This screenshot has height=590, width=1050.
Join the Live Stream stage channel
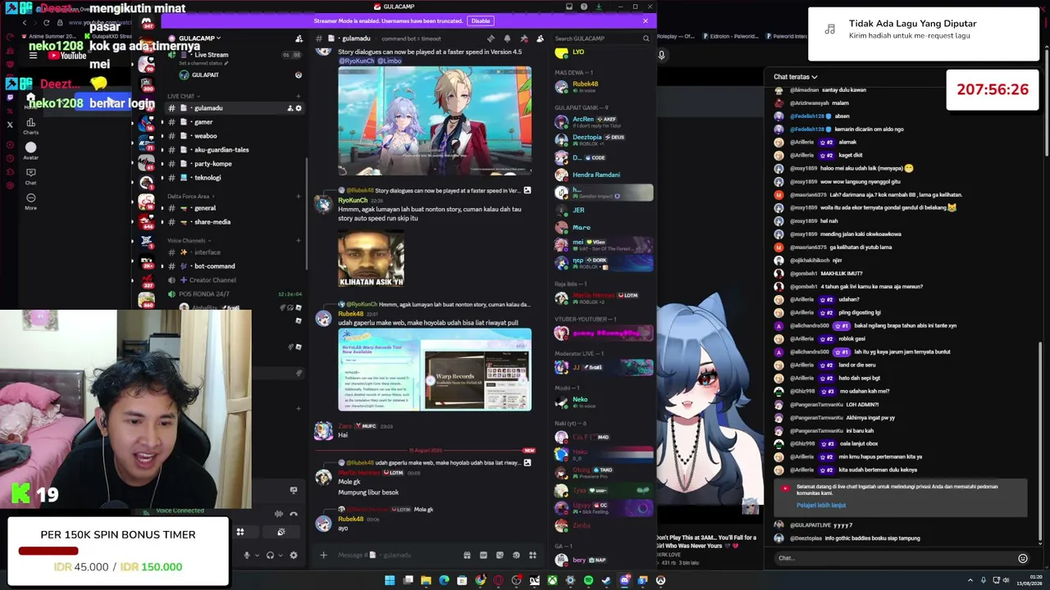235,55
